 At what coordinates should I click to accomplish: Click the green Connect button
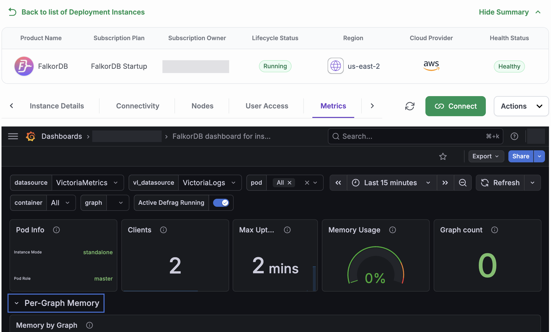455,106
